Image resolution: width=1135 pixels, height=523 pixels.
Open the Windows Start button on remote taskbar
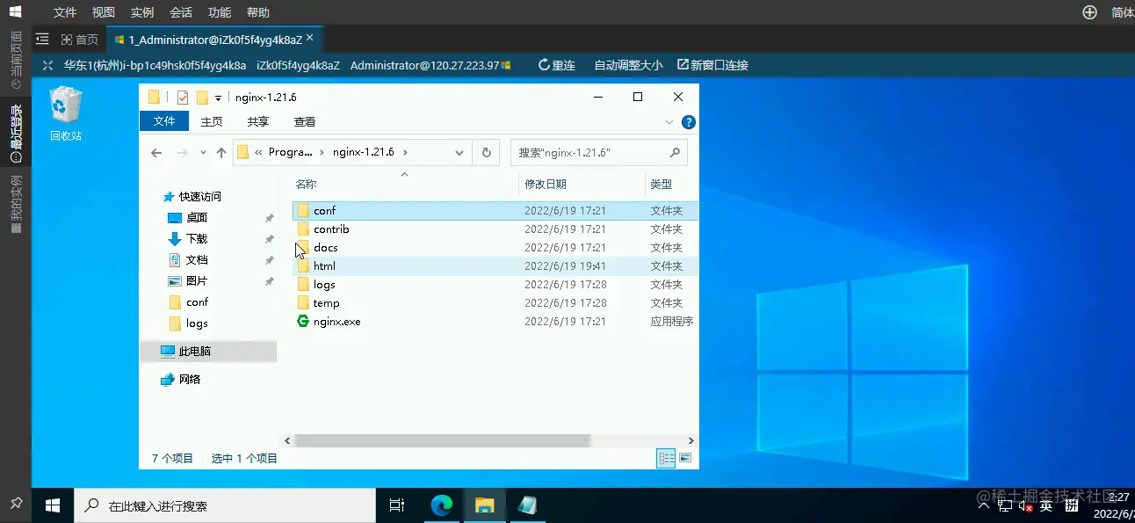point(53,505)
